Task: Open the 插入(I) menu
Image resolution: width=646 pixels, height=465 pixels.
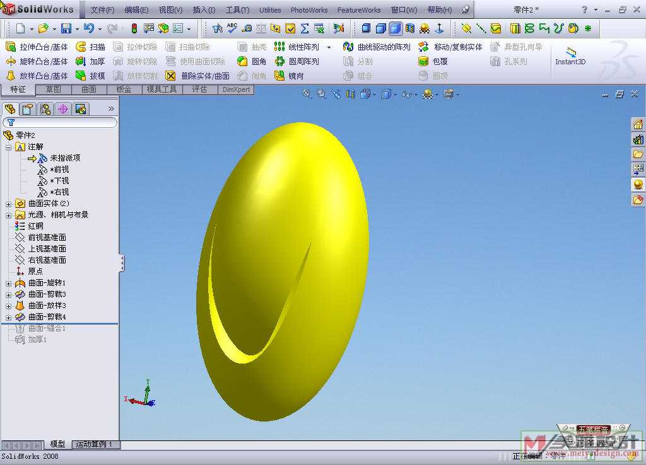Action: (x=204, y=10)
